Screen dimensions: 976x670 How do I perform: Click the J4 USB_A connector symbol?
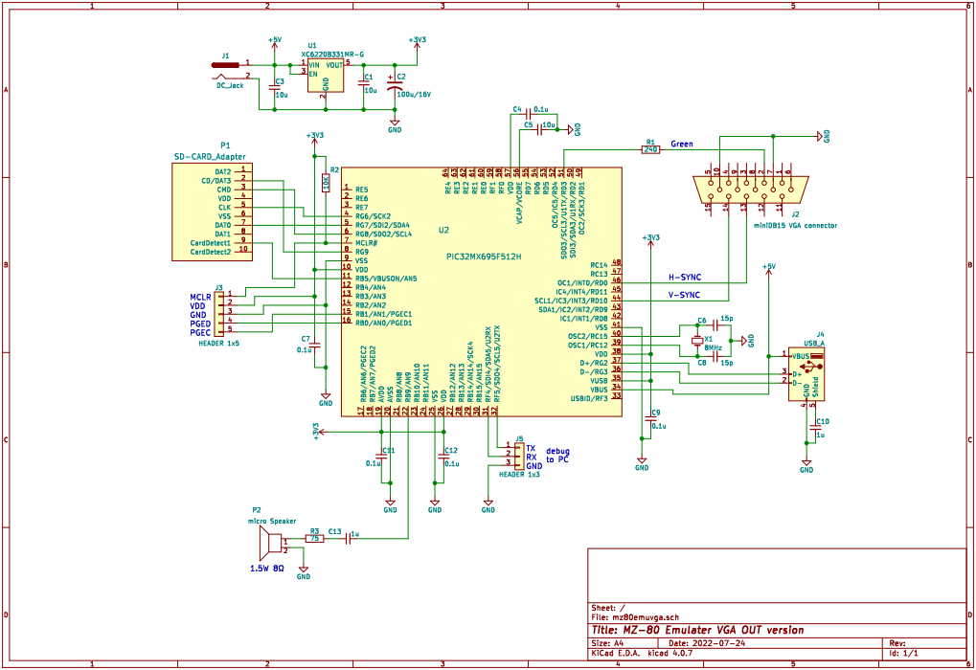click(x=806, y=373)
